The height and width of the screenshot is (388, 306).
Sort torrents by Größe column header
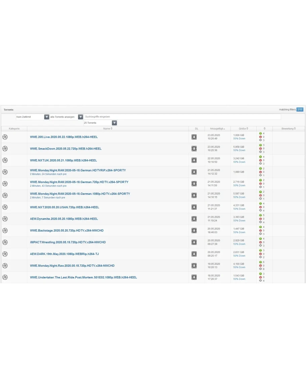(x=243, y=129)
